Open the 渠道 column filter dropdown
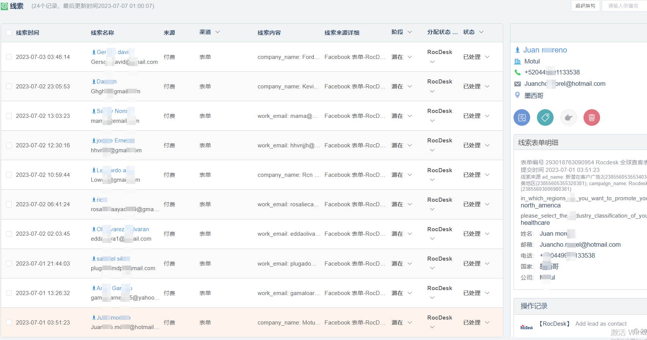647x340 pixels. (217, 32)
